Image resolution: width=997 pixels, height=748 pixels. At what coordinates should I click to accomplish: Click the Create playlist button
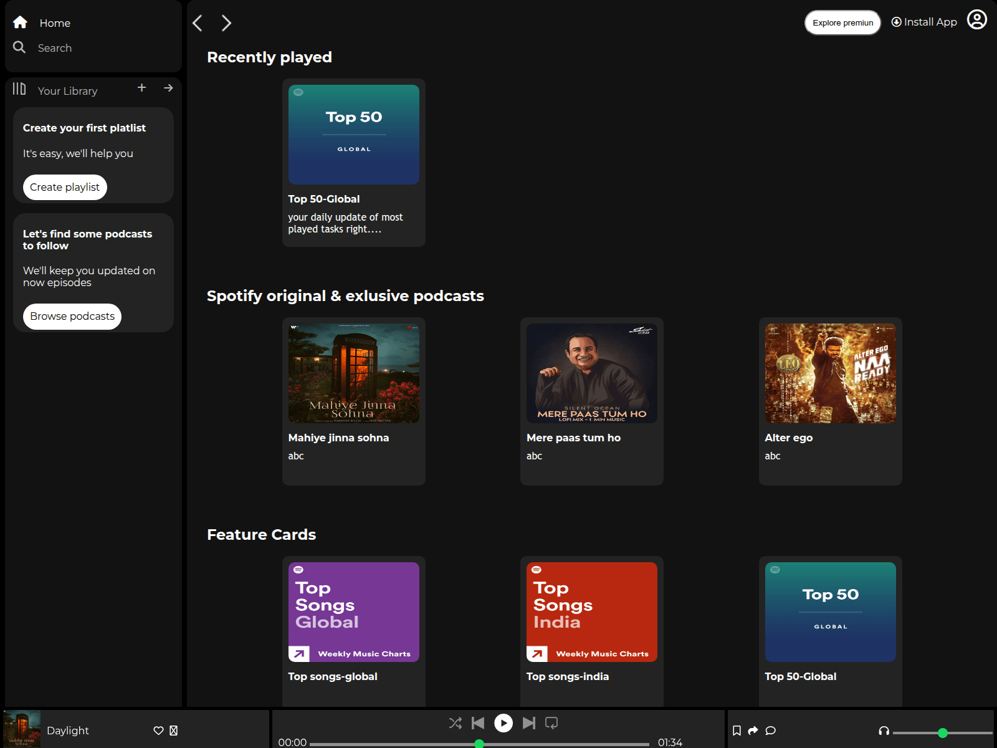(x=65, y=187)
